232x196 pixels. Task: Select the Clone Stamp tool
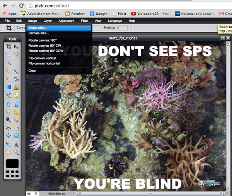16,87
